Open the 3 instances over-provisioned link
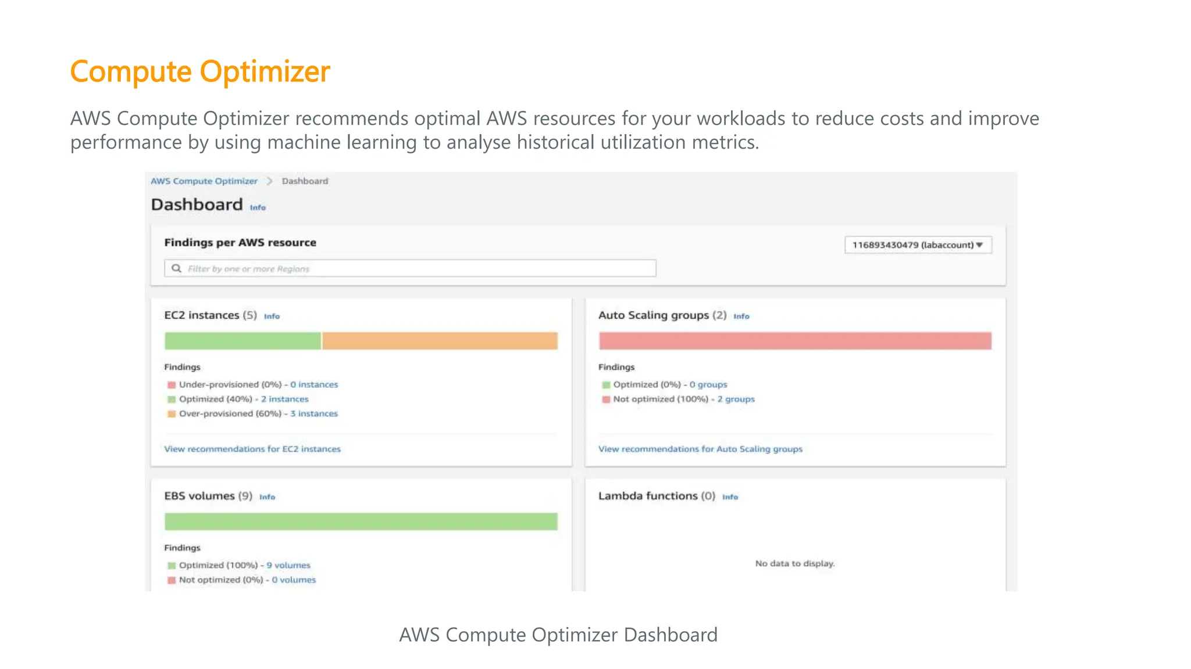The height and width of the screenshot is (669, 1191). [x=314, y=413]
